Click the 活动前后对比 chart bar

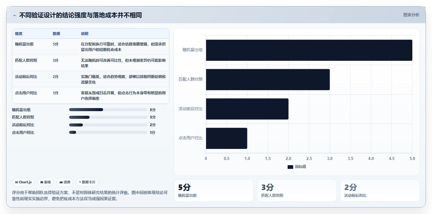(x=247, y=109)
